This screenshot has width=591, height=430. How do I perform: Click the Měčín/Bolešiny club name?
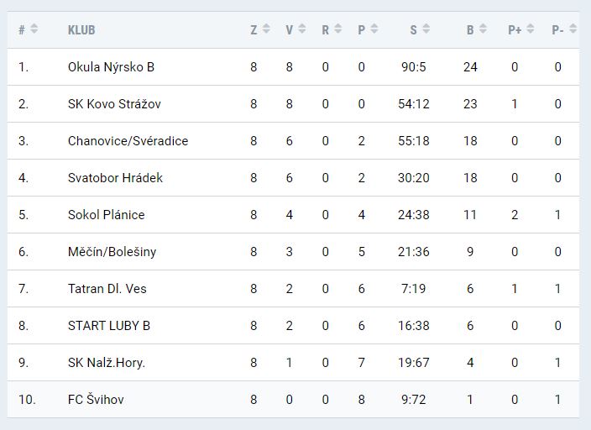[112, 252]
